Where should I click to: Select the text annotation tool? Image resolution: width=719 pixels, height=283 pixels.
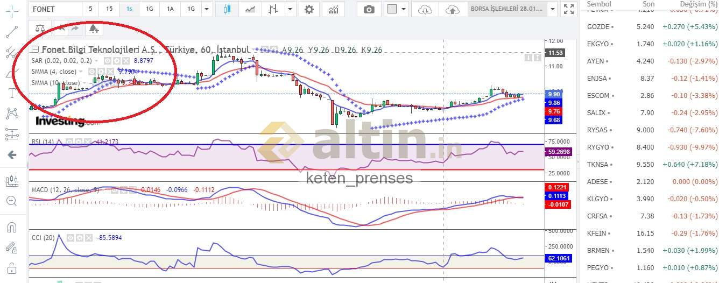(11, 93)
